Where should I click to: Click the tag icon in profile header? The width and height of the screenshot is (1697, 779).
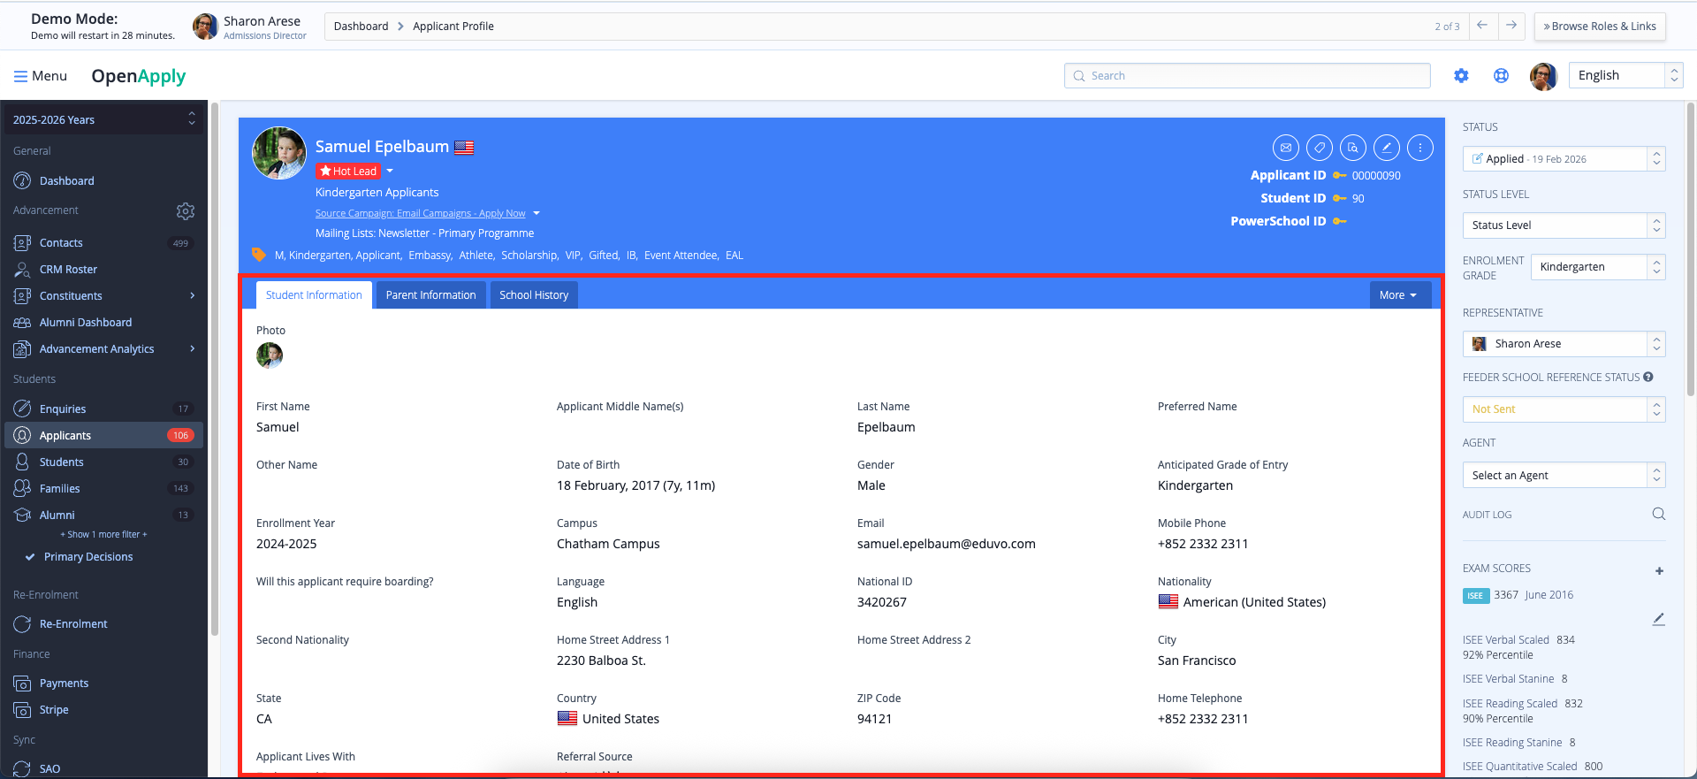[x=1320, y=148]
